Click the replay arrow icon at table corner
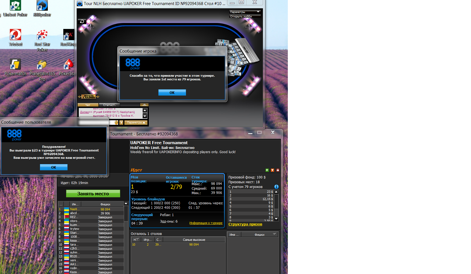471x274 pixels. pos(82,21)
